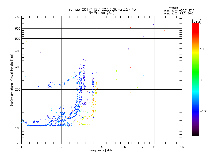Image resolution: width=214 pixels, height=160 pixels.
Task: Click the '[deg]' colorbar unit label
Action: (x=196, y=21)
